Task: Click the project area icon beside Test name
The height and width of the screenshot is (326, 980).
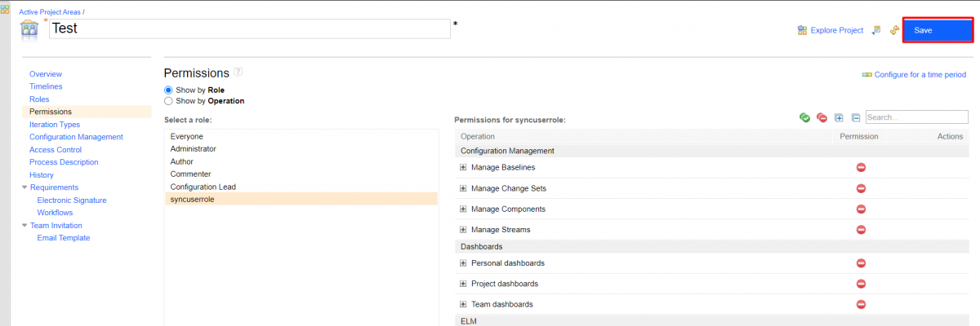Action: [30, 29]
